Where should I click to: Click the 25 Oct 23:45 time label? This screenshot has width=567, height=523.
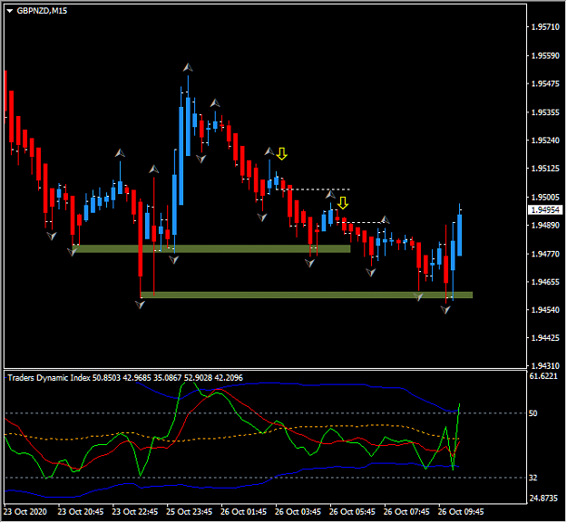[x=189, y=512]
